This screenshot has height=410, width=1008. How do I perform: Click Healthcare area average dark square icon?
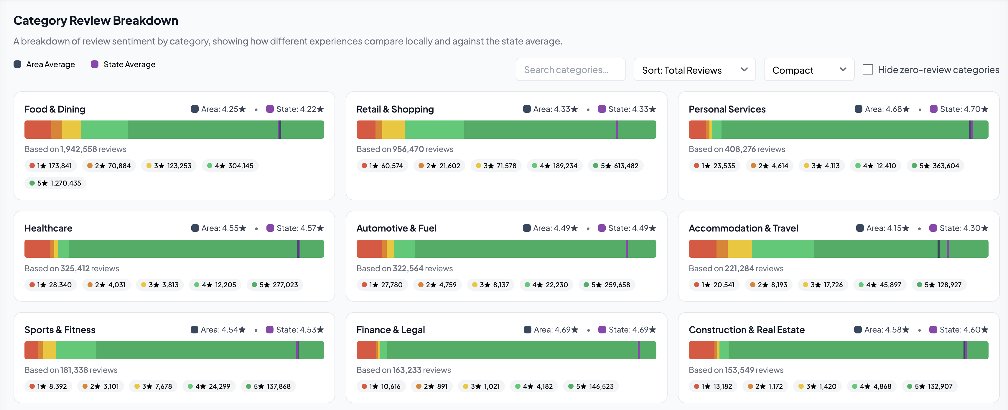195,228
